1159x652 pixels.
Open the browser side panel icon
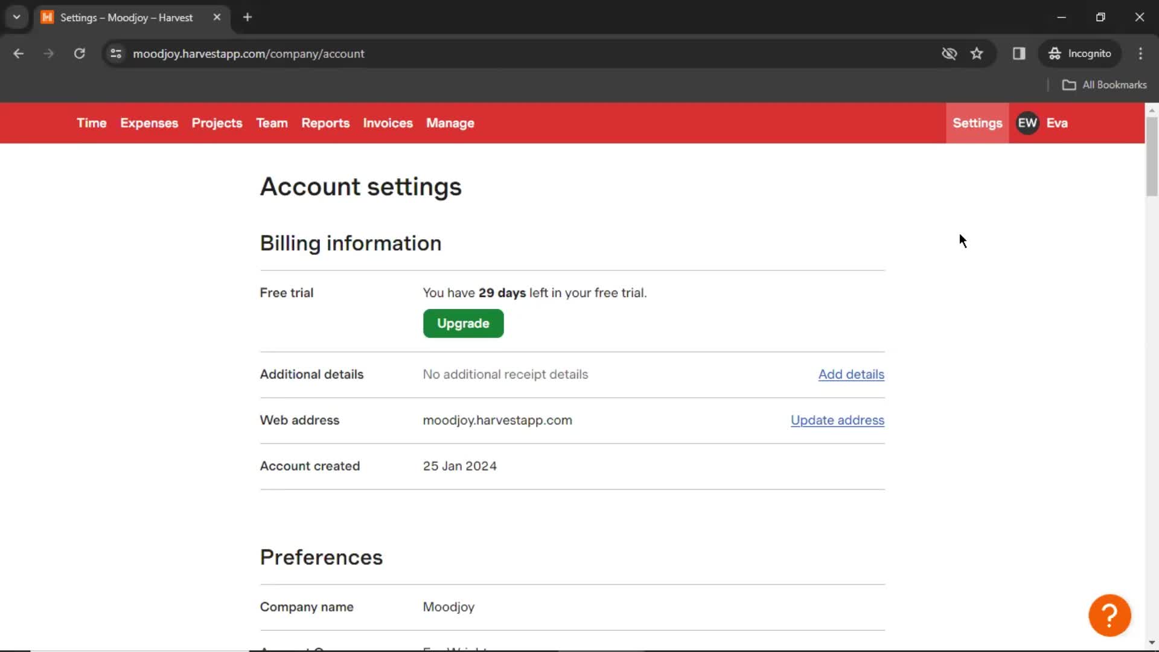[1019, 53]
